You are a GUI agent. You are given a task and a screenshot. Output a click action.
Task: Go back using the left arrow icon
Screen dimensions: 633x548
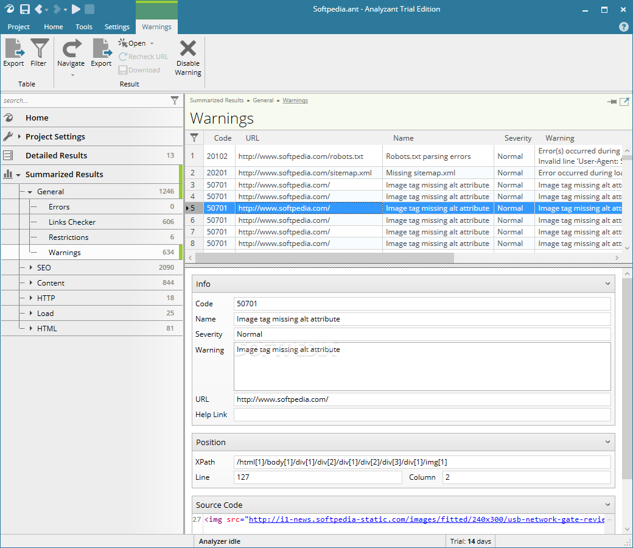tap(38, 9)
